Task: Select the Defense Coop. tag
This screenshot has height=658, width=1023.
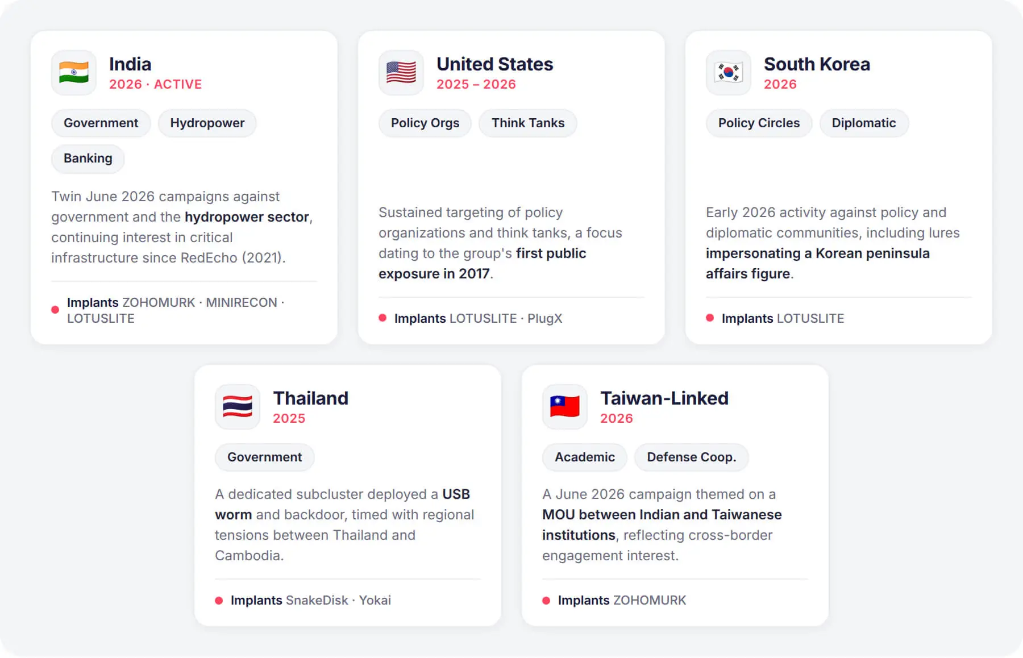Action: point(692,457)
